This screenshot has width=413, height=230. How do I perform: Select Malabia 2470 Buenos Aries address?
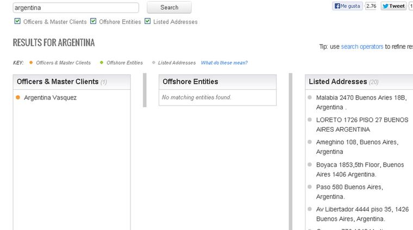[361, 102]
